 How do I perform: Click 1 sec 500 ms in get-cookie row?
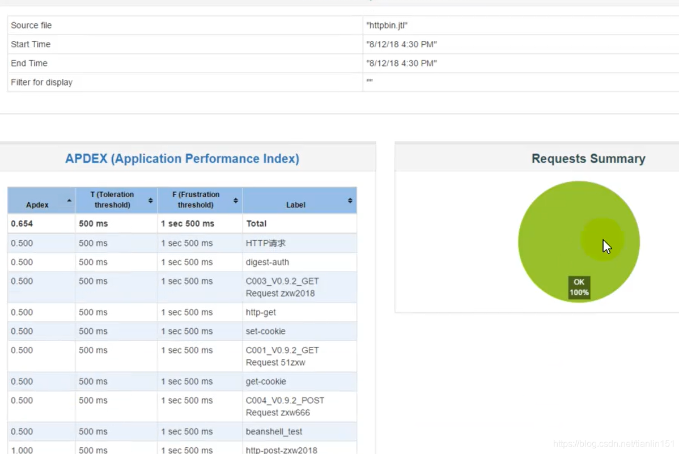pos(186,381)
